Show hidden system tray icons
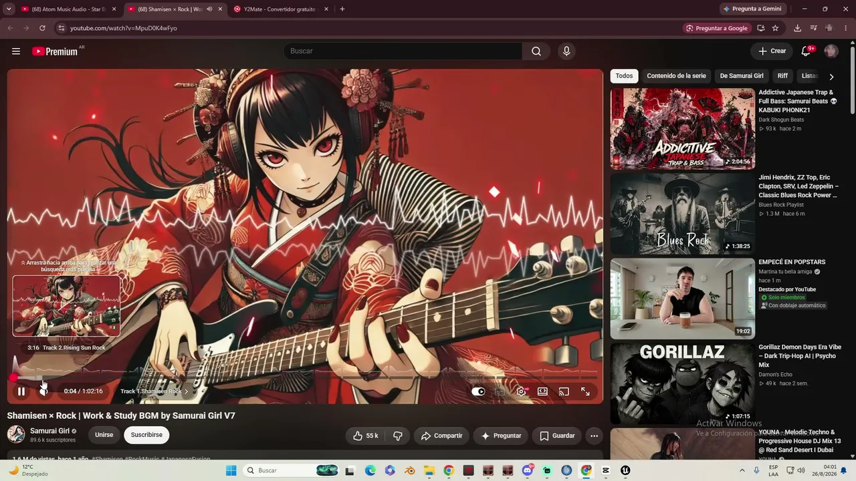The height and width of the screenshot is (481, 856). [742, 470]
